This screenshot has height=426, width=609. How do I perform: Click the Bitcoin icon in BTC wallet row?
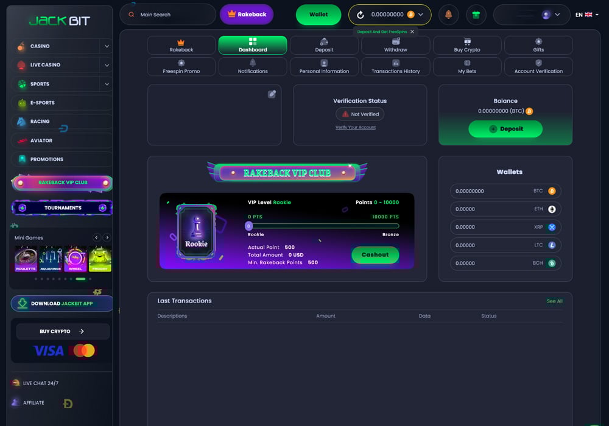(x=552, y=191)
